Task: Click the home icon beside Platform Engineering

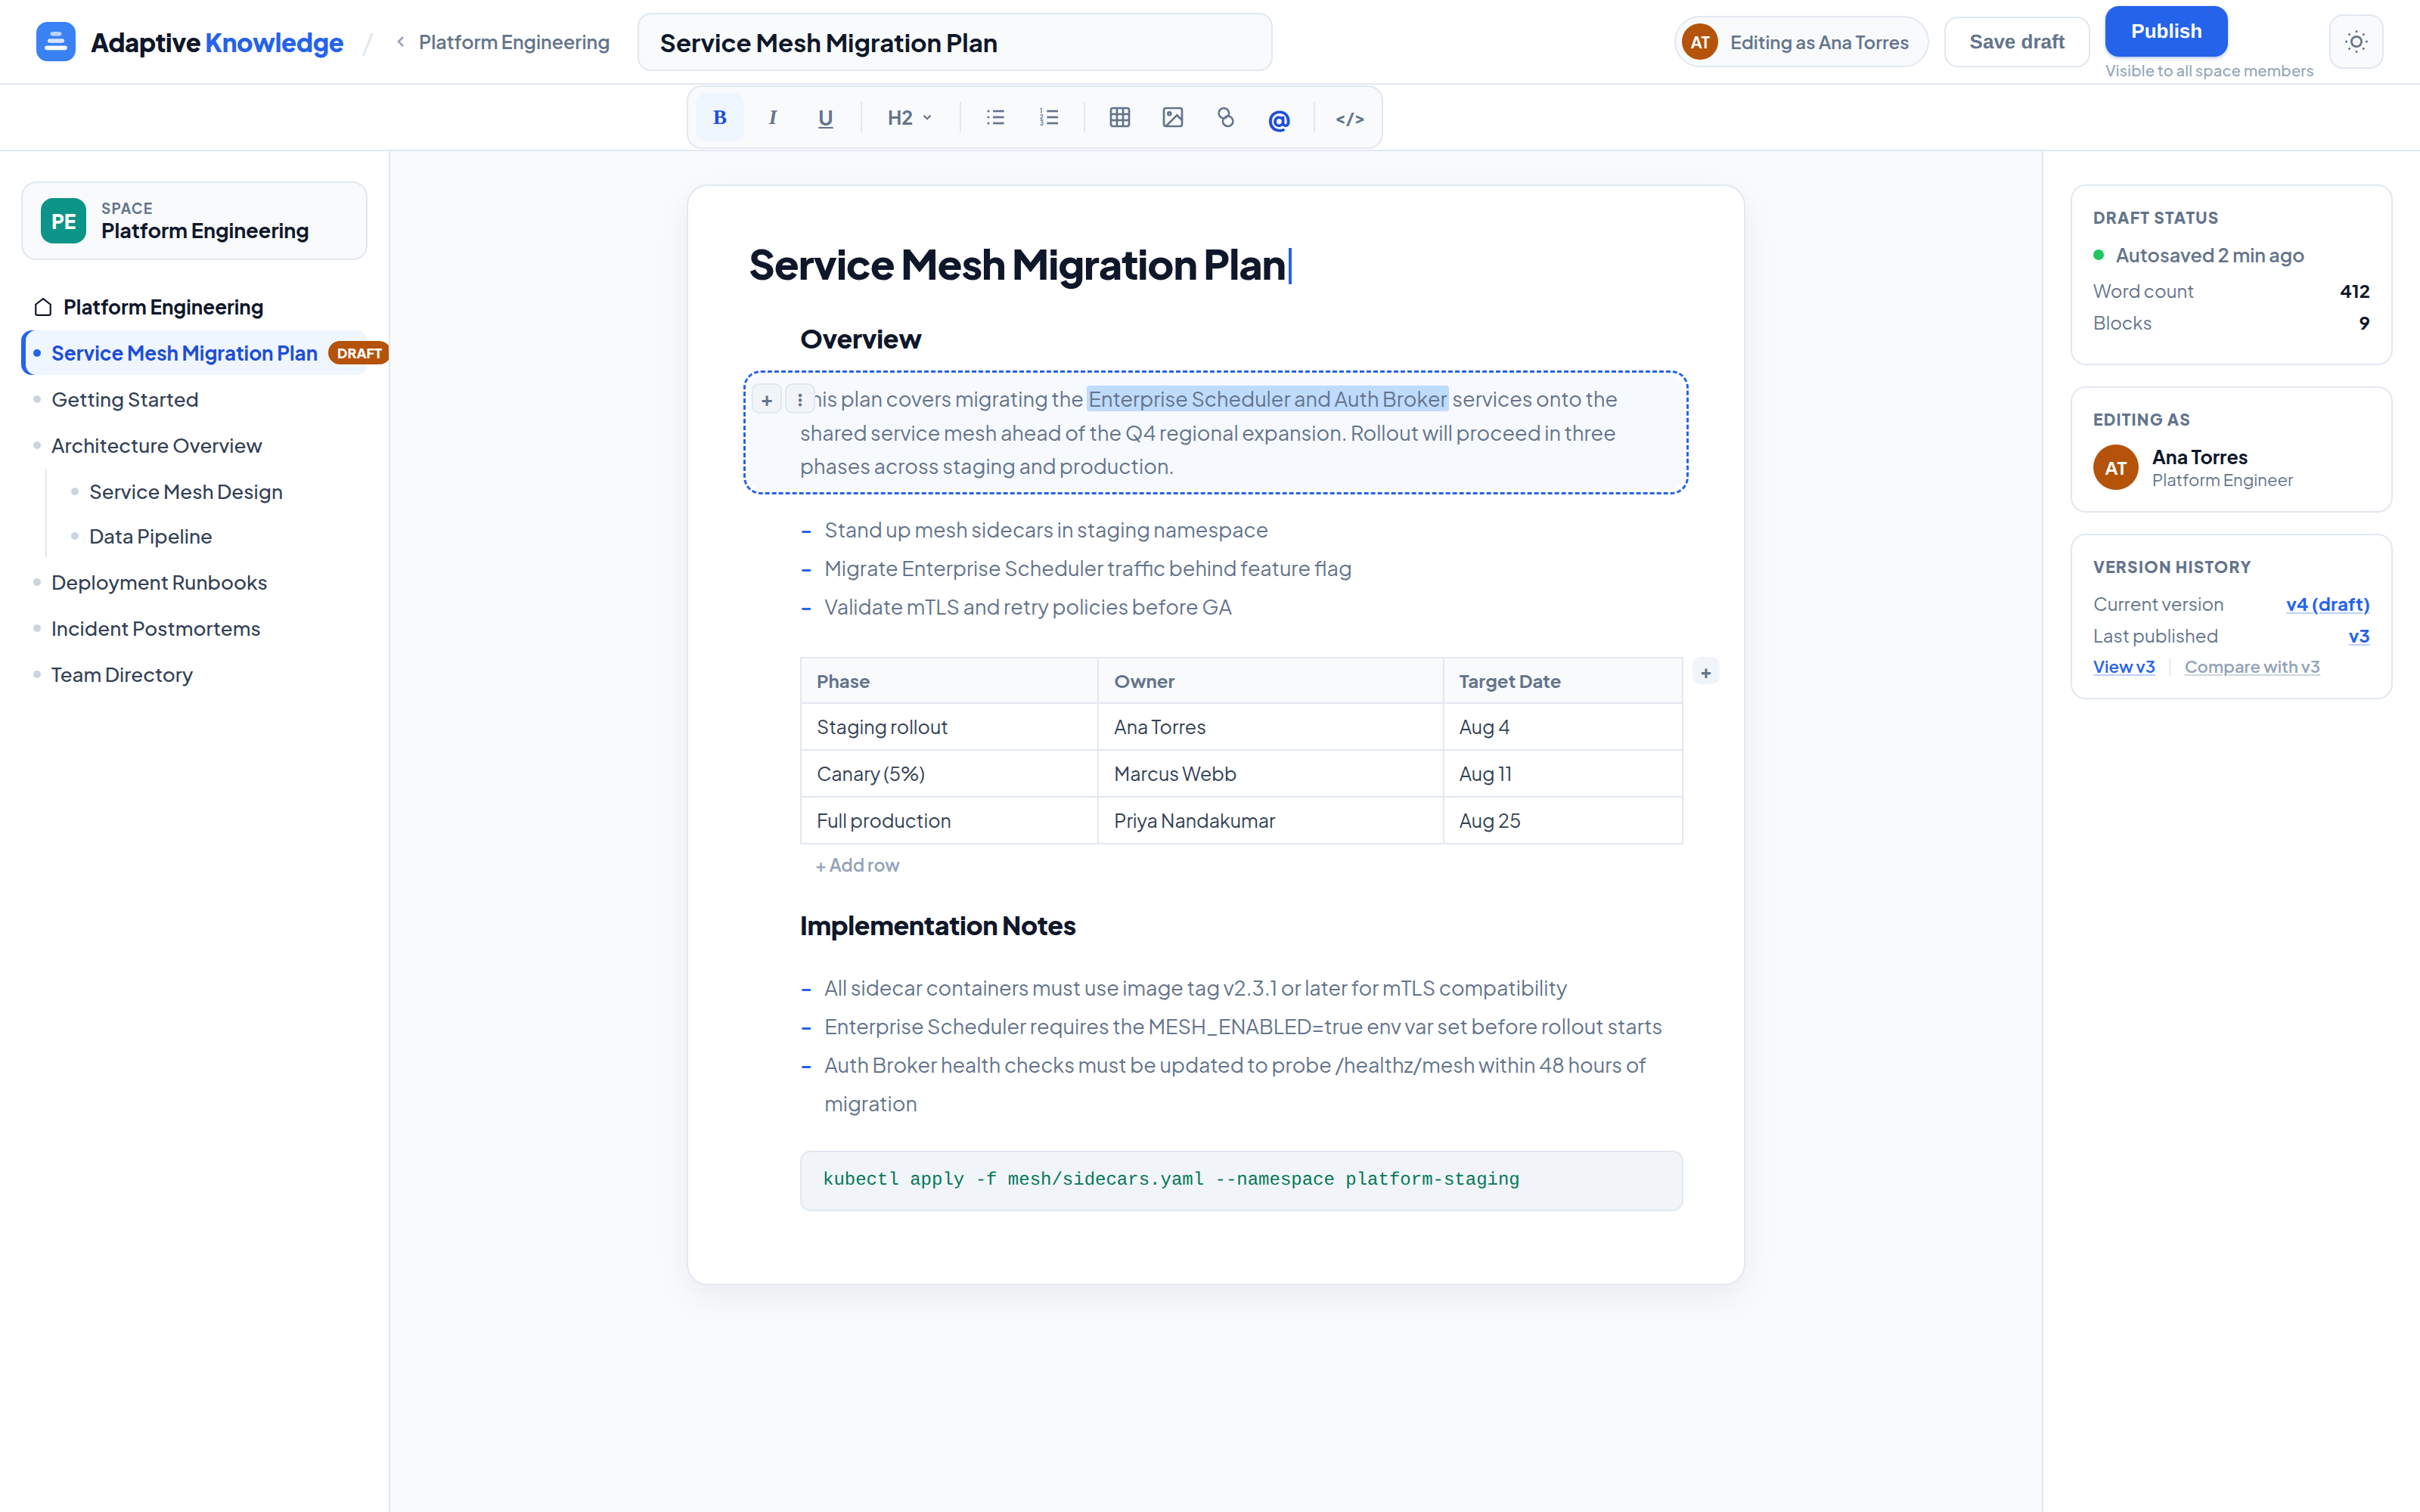Action: tap(42, 307)
